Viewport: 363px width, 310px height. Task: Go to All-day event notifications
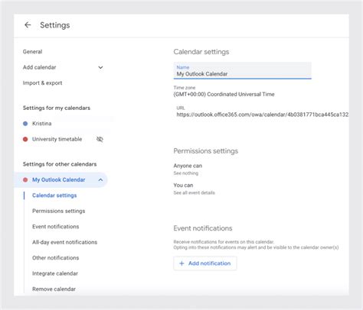click(64, 242)
